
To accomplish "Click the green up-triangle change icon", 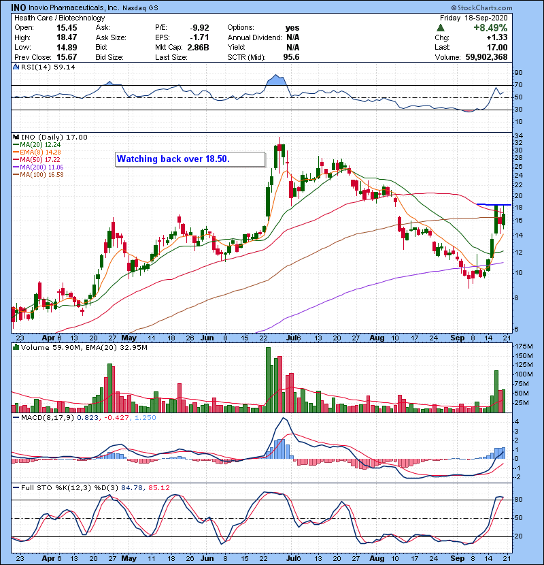I will (440, 28).
